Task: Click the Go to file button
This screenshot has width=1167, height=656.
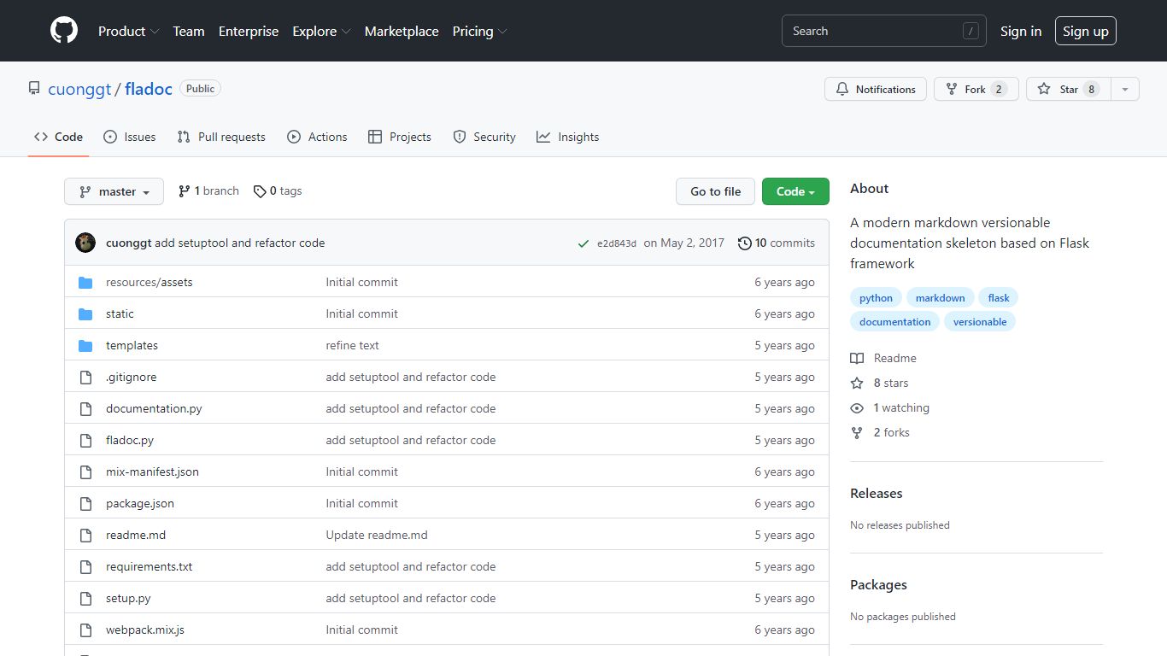Action: [x=716, y=191]
